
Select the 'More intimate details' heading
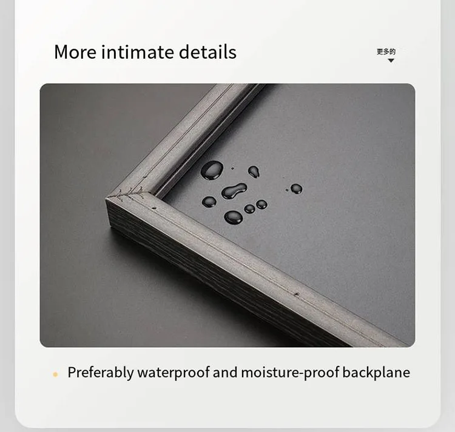pos(145,52)
